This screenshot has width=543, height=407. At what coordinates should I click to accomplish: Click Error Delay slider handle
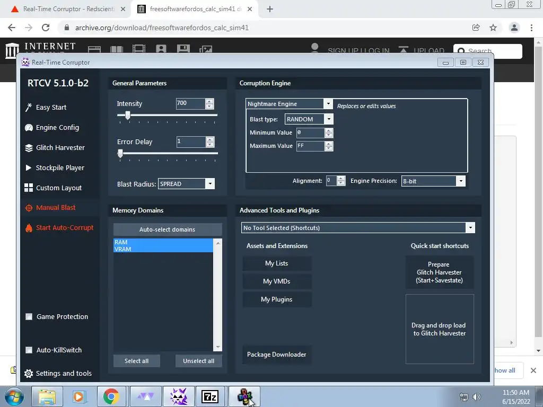[120, 153]
